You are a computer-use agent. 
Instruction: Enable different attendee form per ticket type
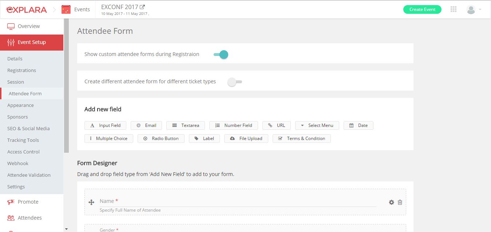point(234,82)
